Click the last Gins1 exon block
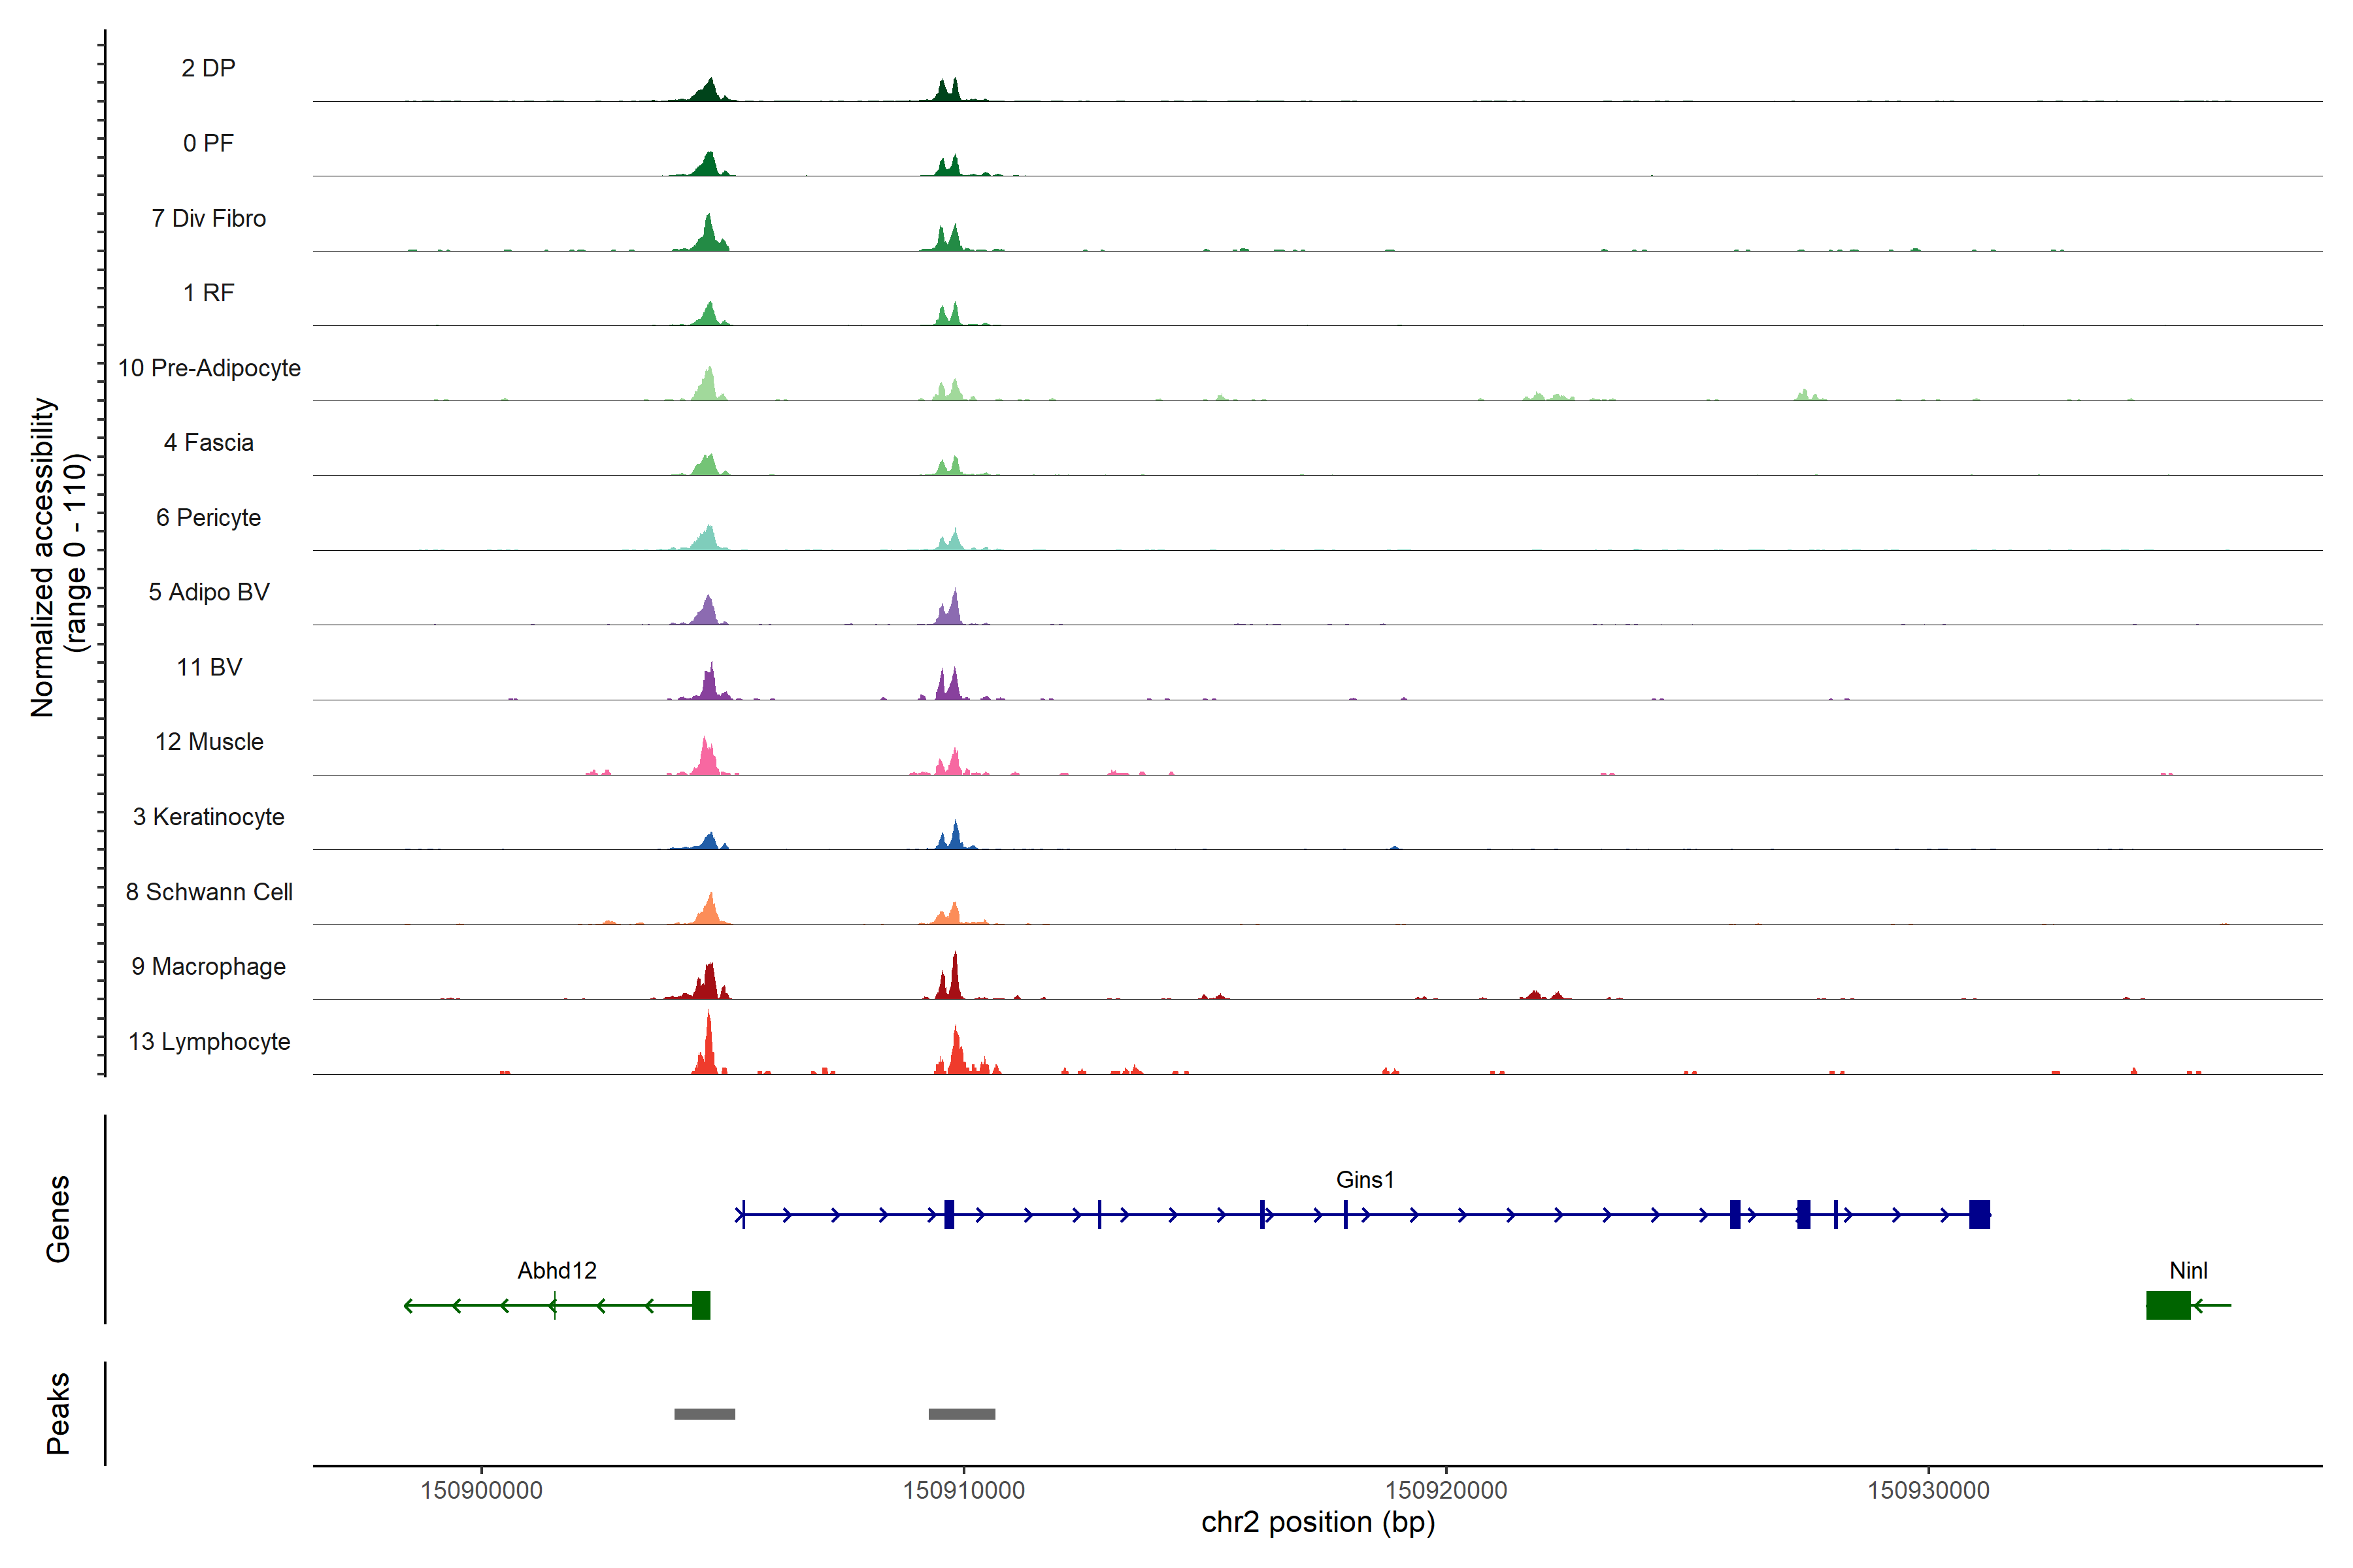Viewport: 2353px width, 1568px height. coord(1979,1214)
